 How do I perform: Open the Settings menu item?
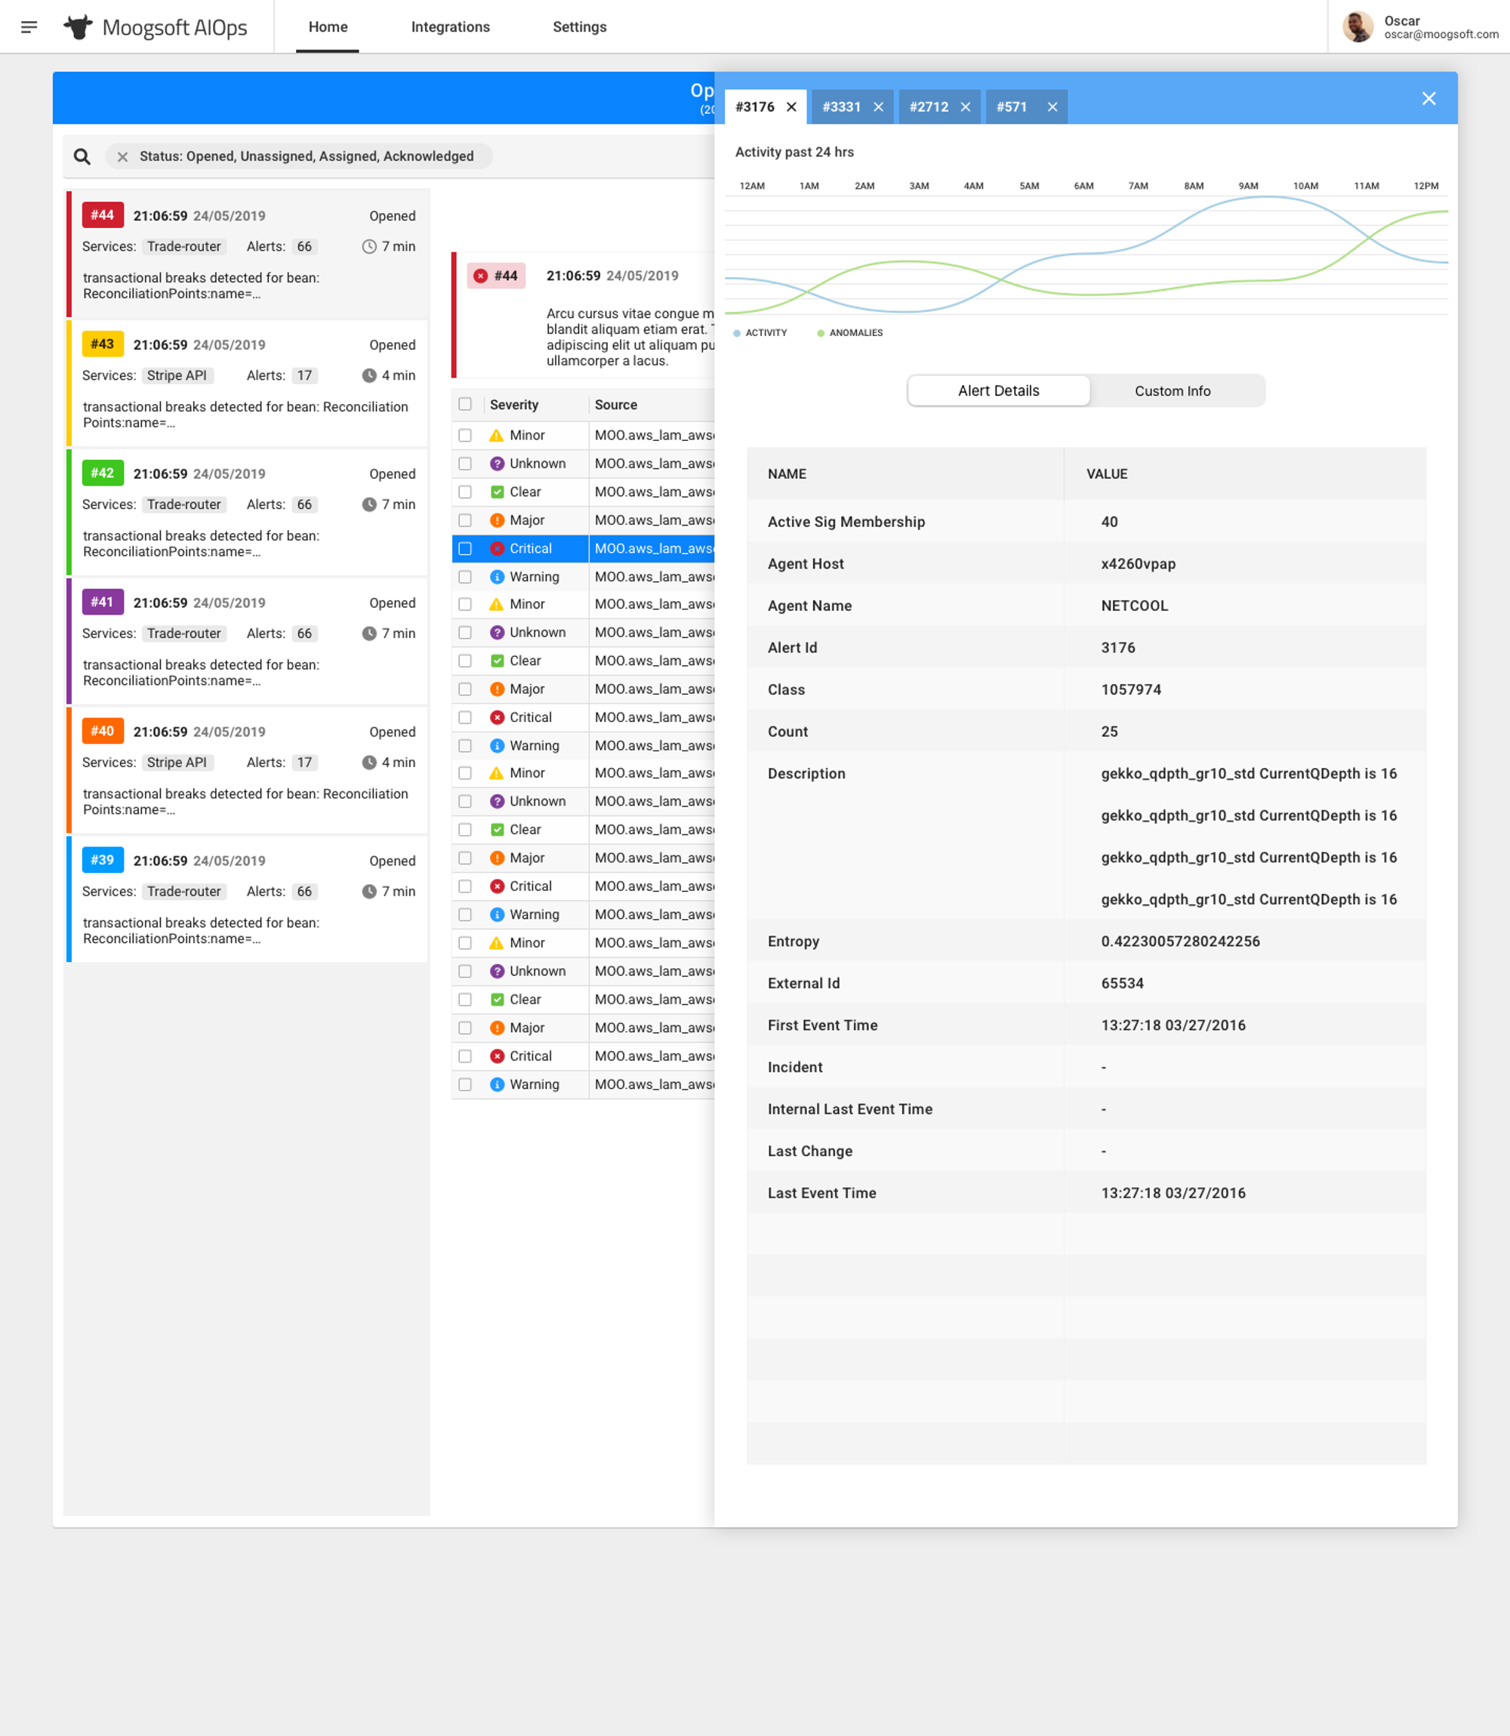point(580,27)
